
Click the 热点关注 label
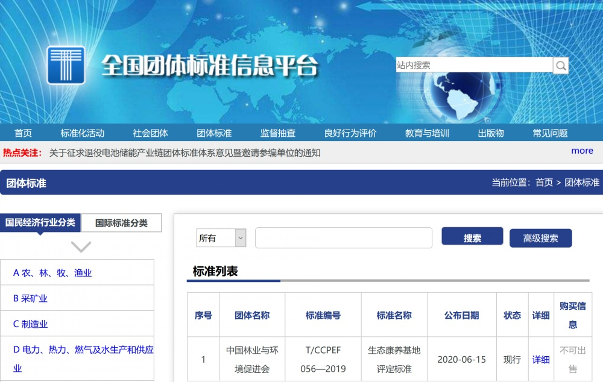pos(22,153)
